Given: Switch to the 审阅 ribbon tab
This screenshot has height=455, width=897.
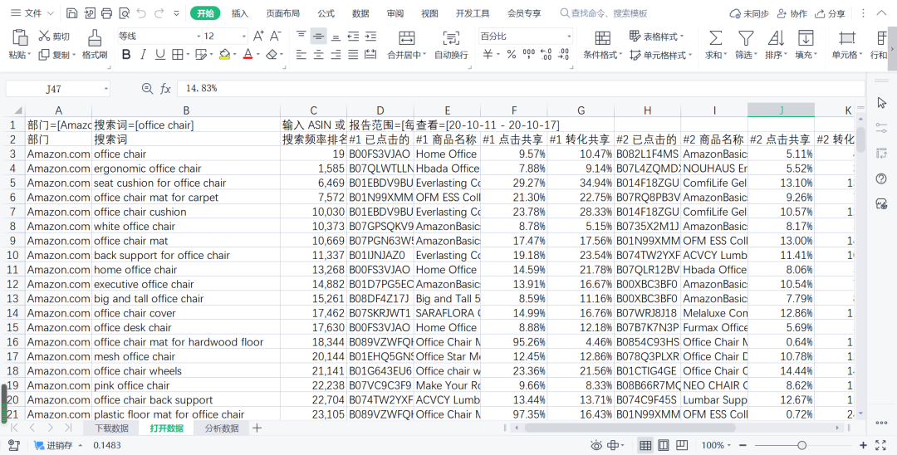Looking at the screenshot, I should (395, 13).
